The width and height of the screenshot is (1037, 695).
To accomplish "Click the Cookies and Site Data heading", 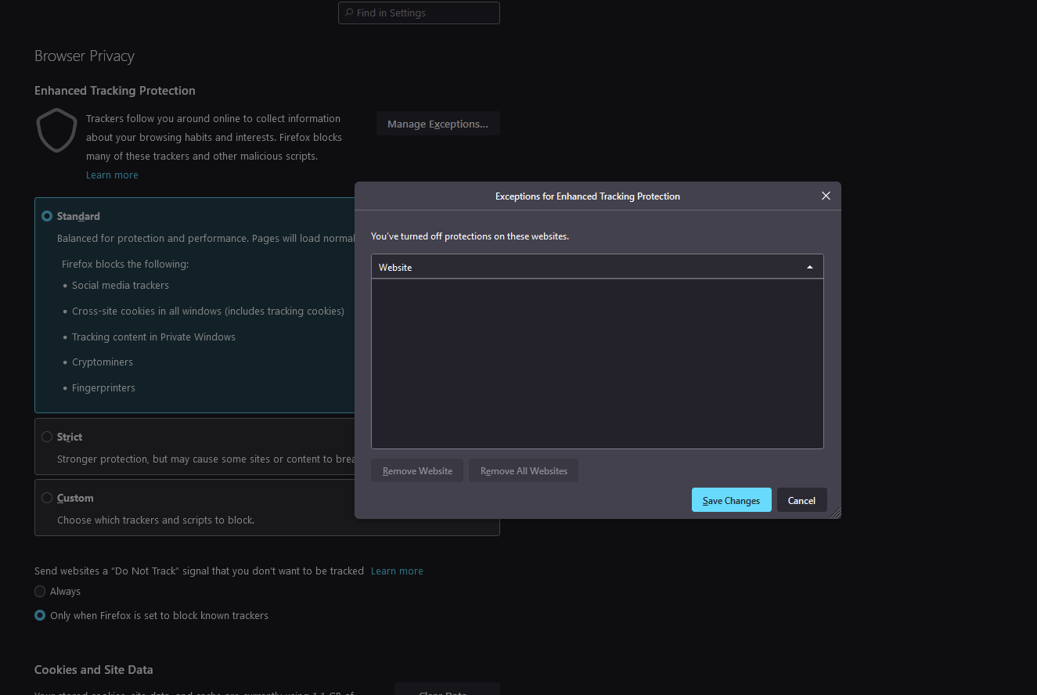I will (94, 669).
